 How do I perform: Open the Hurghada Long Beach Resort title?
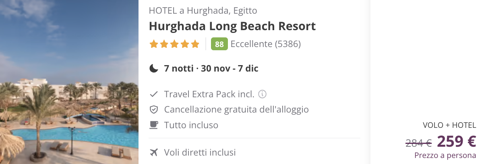[x=232, y=27]
